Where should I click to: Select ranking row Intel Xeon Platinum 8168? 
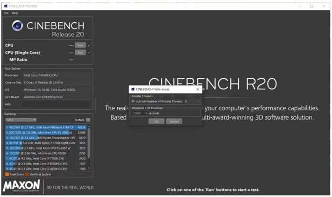46,127
